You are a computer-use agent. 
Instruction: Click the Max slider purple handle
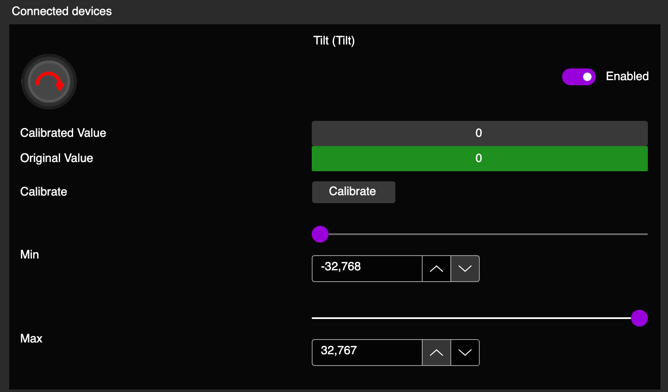pyautogui.click(x=639, y=318)
